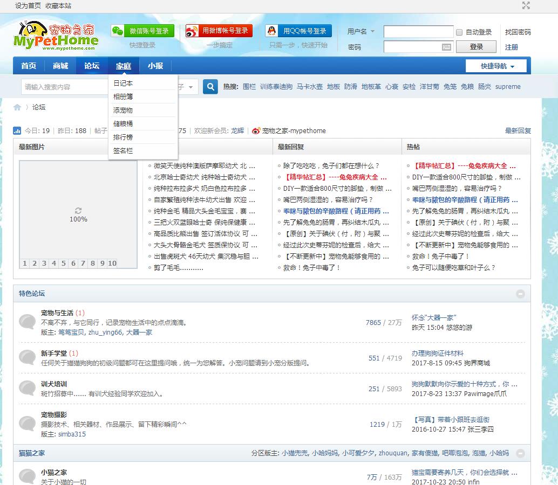Click the fullscreen toggle icon at top right
Image resolution: width=558 pixels, height=485 pixels.
point(526,5)
